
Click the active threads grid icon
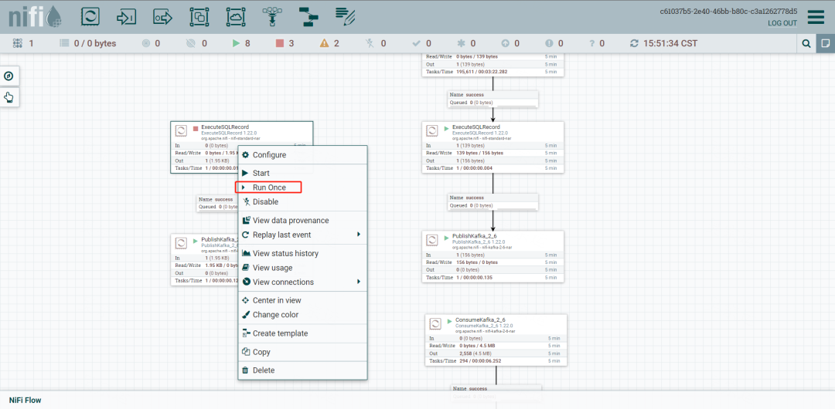tap(18, 44)
